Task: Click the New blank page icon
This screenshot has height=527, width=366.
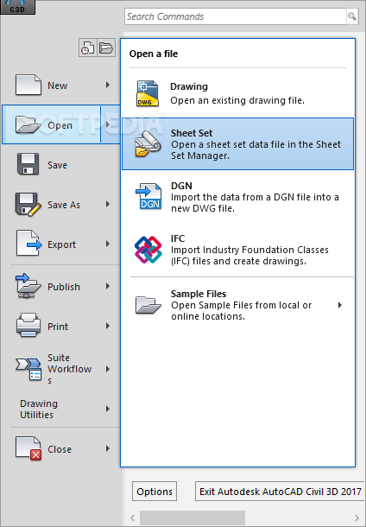Action: coord(28,85)
